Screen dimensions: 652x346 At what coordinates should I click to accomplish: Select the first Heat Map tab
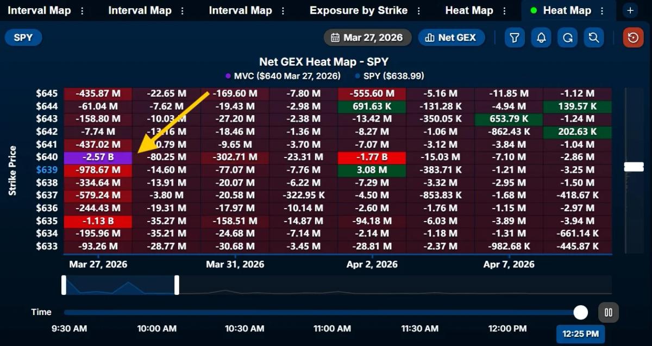pos(469,10)
